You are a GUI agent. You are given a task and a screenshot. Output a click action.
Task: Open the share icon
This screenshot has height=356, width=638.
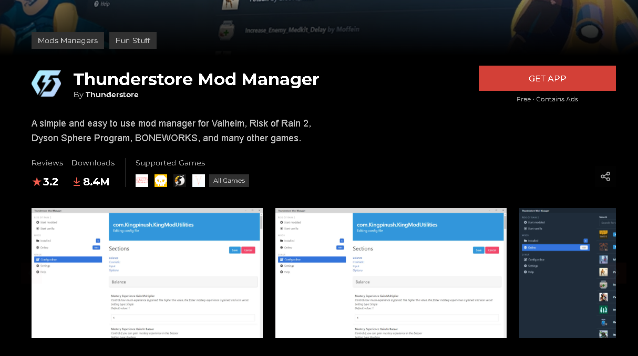pos(605,176)
